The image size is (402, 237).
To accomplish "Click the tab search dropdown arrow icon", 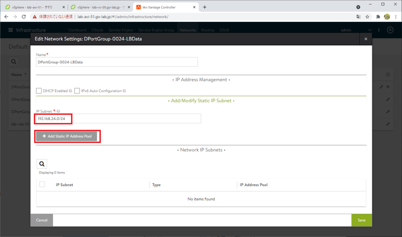I will tap(358, 7).
